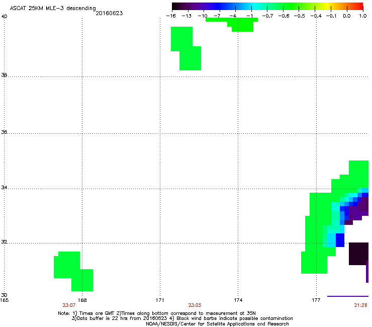Click the latitude 30 axis label
The image size is (372, 327).
(x=4, y=295)
